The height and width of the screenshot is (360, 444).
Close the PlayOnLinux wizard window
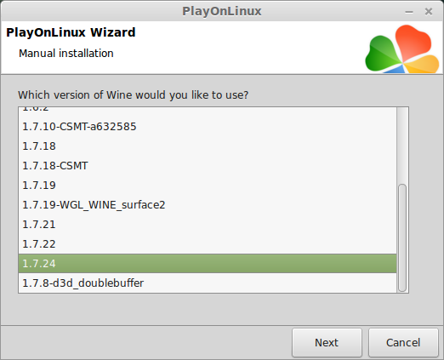coord(429,12)
